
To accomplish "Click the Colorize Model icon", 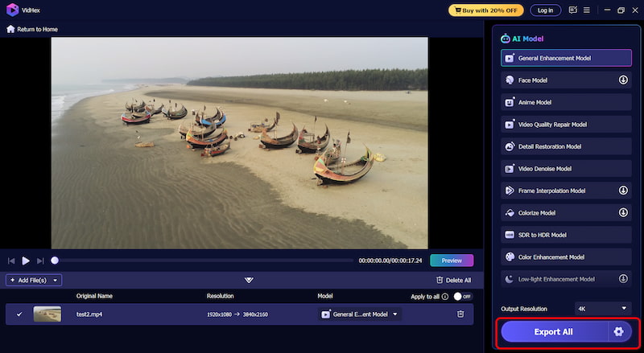I will (510, 212).
